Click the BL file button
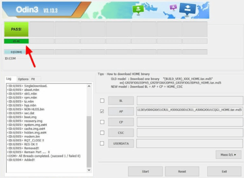This screenshot has width=244, height=178. click(121, 101)
